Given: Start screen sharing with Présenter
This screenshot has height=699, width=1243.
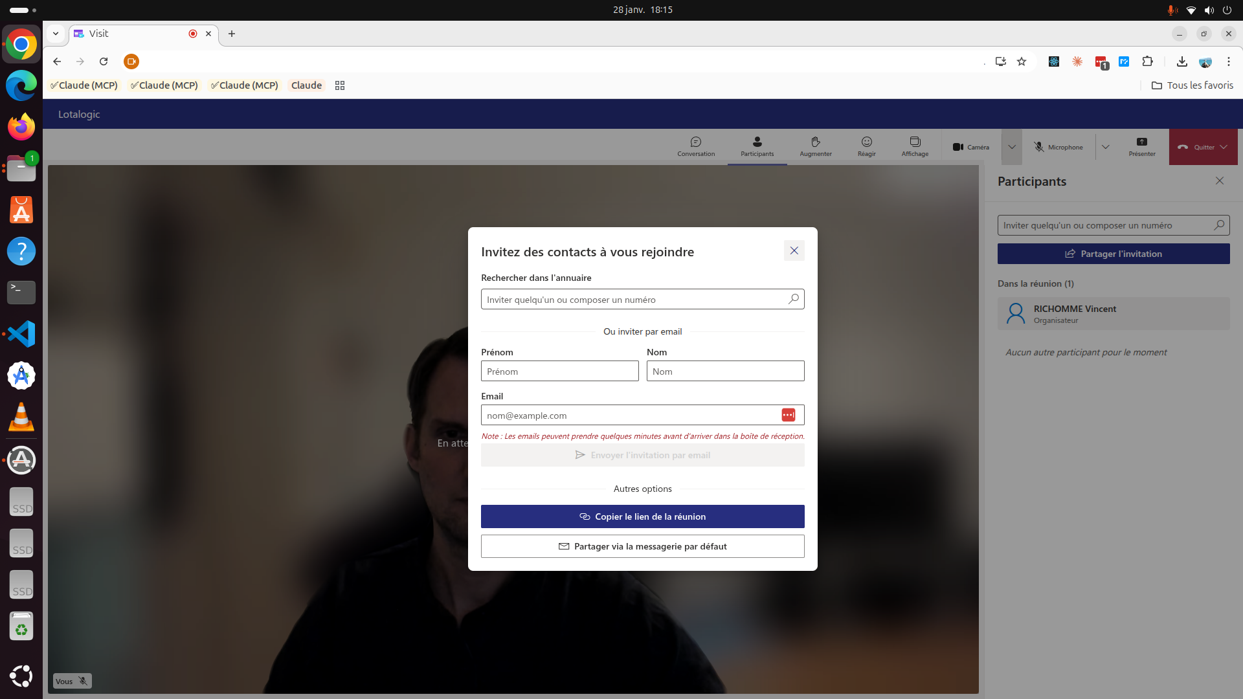Looking at the screenshot, I should point(1141,147).
